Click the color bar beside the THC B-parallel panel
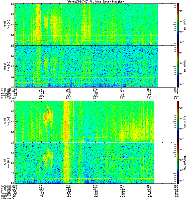Screen dimensions: 188x200 tap(178, 163)
